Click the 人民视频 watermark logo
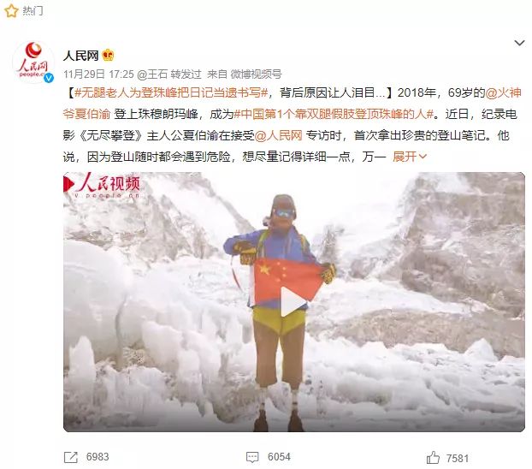Image resolution: width=532 pixels, height=469 pixels. click(x=102, y=186)
